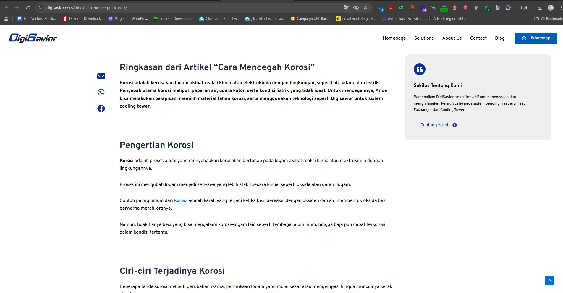Click the email share envelope icon
Screen dimensions: 563x293
pos(101,76)
